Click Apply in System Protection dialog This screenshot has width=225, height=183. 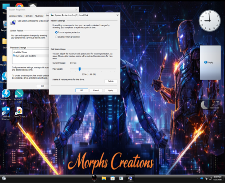tap(111, 90)
